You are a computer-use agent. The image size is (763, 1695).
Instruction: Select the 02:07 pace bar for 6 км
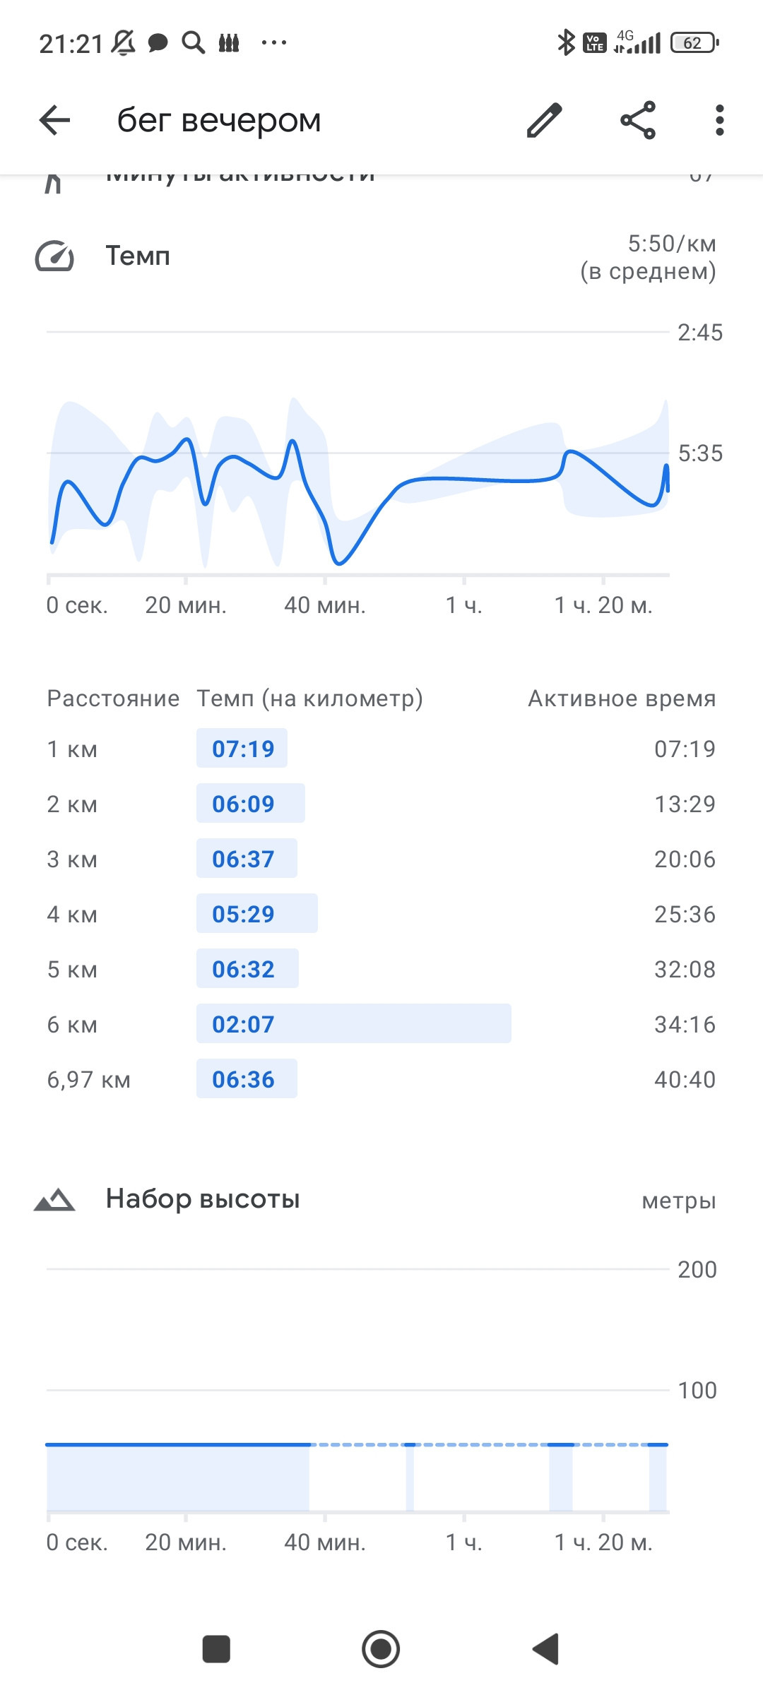(x=354, y=1023)
